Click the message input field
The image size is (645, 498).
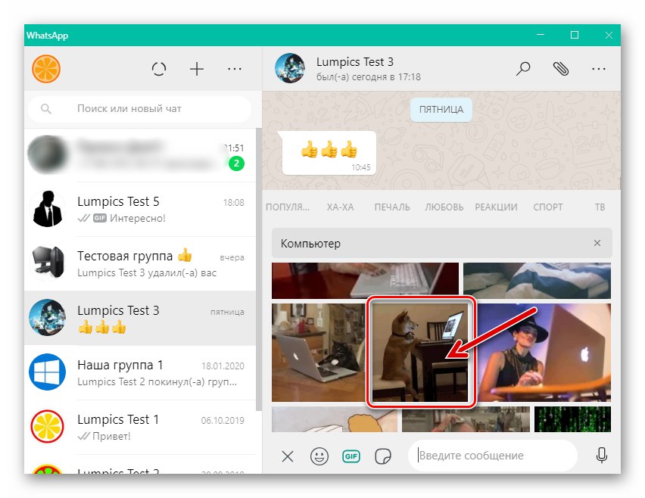(492, 456)
